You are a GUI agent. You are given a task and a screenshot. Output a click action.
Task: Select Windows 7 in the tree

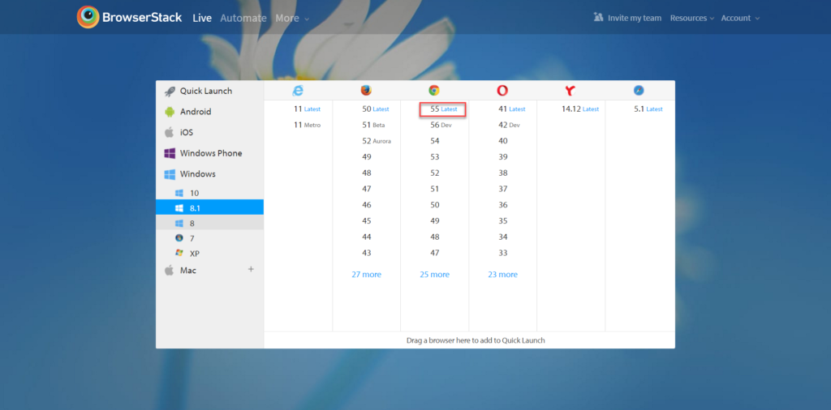click(x=209, y=238)
